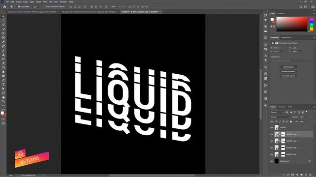This screenshot has width=316, height=177.
Task: Click the hue spectrum slider in Color panel
Action: tap(312, 24)
